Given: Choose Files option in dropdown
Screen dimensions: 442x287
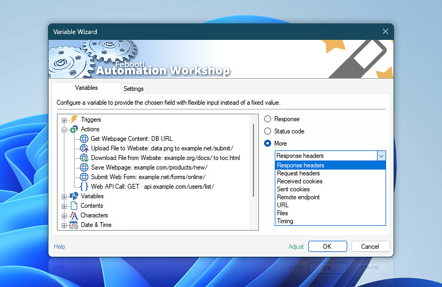Looking at the screenshot, I should click(x=330, y=213).
